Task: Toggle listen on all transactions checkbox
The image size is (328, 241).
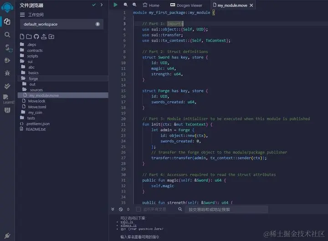Action: point(138,209)
